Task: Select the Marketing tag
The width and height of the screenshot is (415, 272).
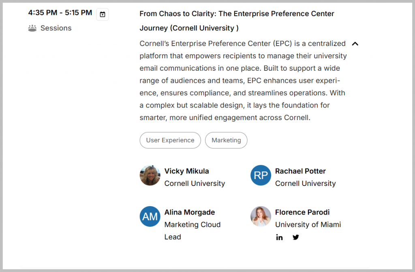Action: (226, 140)
